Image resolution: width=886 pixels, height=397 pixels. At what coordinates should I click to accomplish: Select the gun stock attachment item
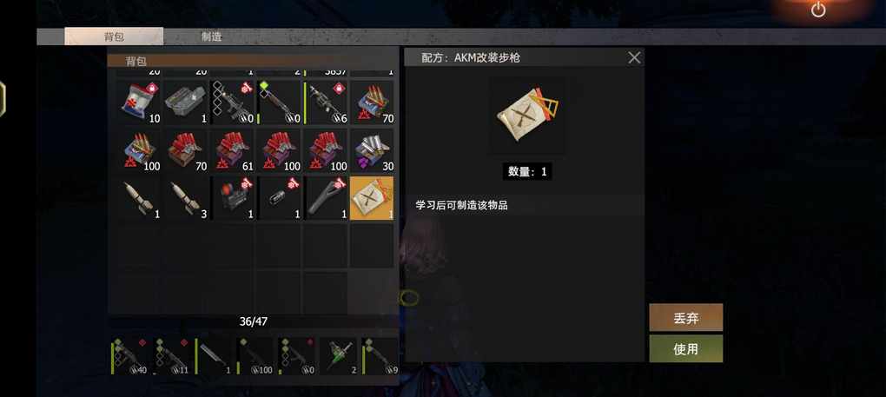(x=325, y=198)
